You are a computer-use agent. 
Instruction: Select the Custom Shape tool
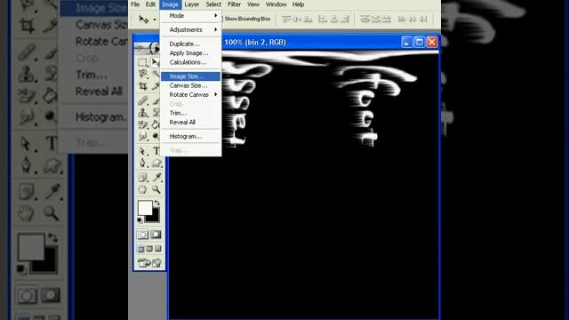click(156, 163)
